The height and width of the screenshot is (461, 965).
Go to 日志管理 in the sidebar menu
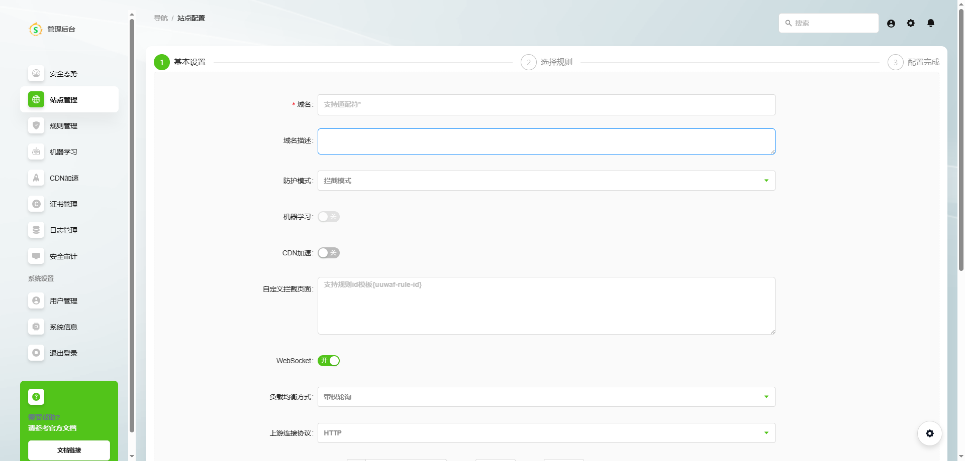click(63, 230)
